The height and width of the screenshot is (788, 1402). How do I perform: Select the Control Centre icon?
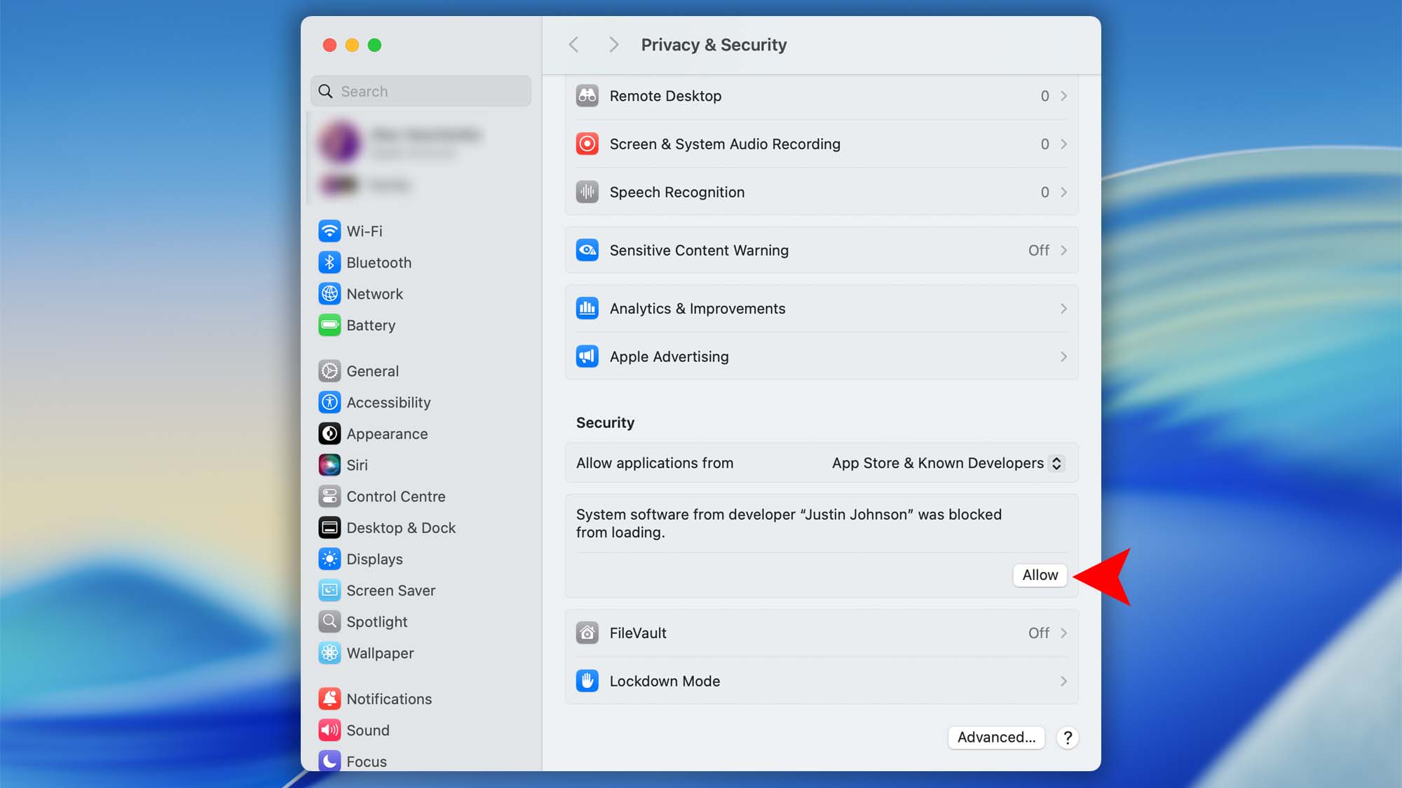(329, 497)
